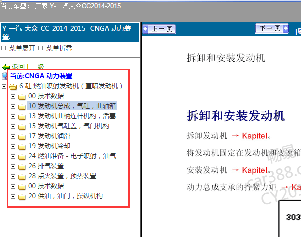Click folder icon of 20 供油

tap(22, 197)
